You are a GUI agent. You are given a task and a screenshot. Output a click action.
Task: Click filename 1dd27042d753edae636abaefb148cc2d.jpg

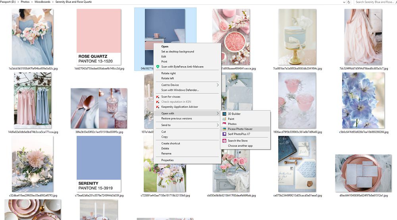(99, 69)
